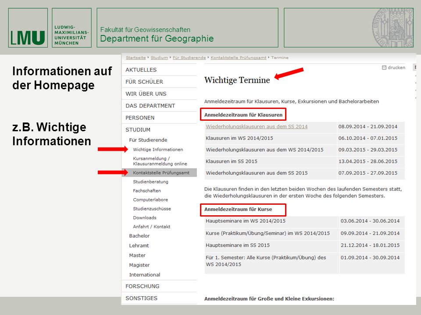Click date 07.09.2015 - 27.09.2015
This screenshot has height=315, width=421.
(x=368, y=173)
